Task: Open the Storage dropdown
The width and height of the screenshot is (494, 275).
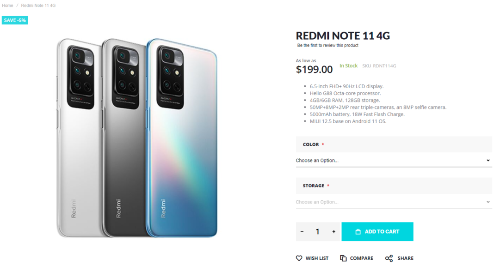Action: pyautogui.click(x=393, y=202)
